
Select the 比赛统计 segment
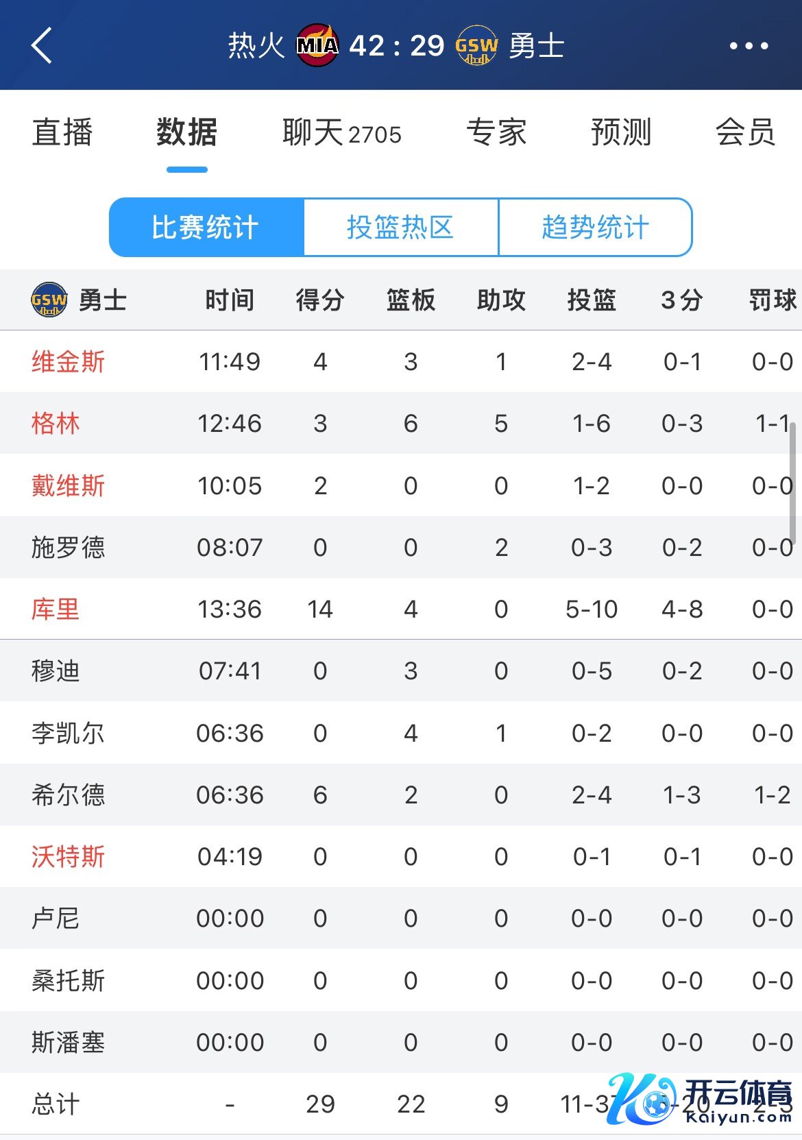[x=206, y=228]
